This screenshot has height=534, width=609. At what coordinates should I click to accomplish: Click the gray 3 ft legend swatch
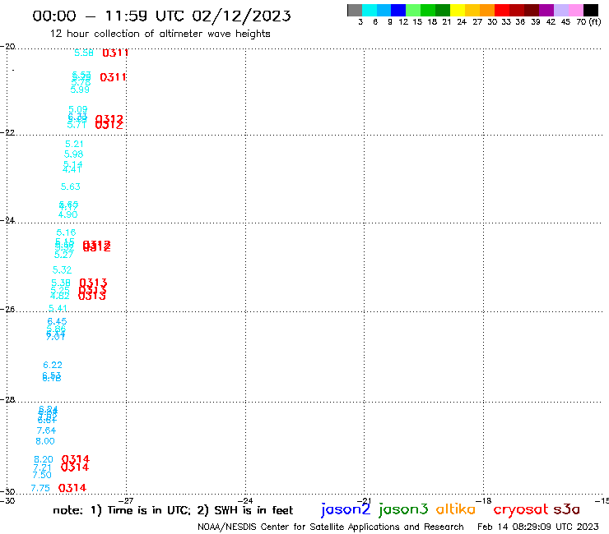[x=355, y=10]
